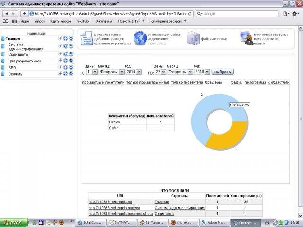Open Главная page link in visits table
The height and width of the screenshot is (227, 303).
[x=162, y=202]
